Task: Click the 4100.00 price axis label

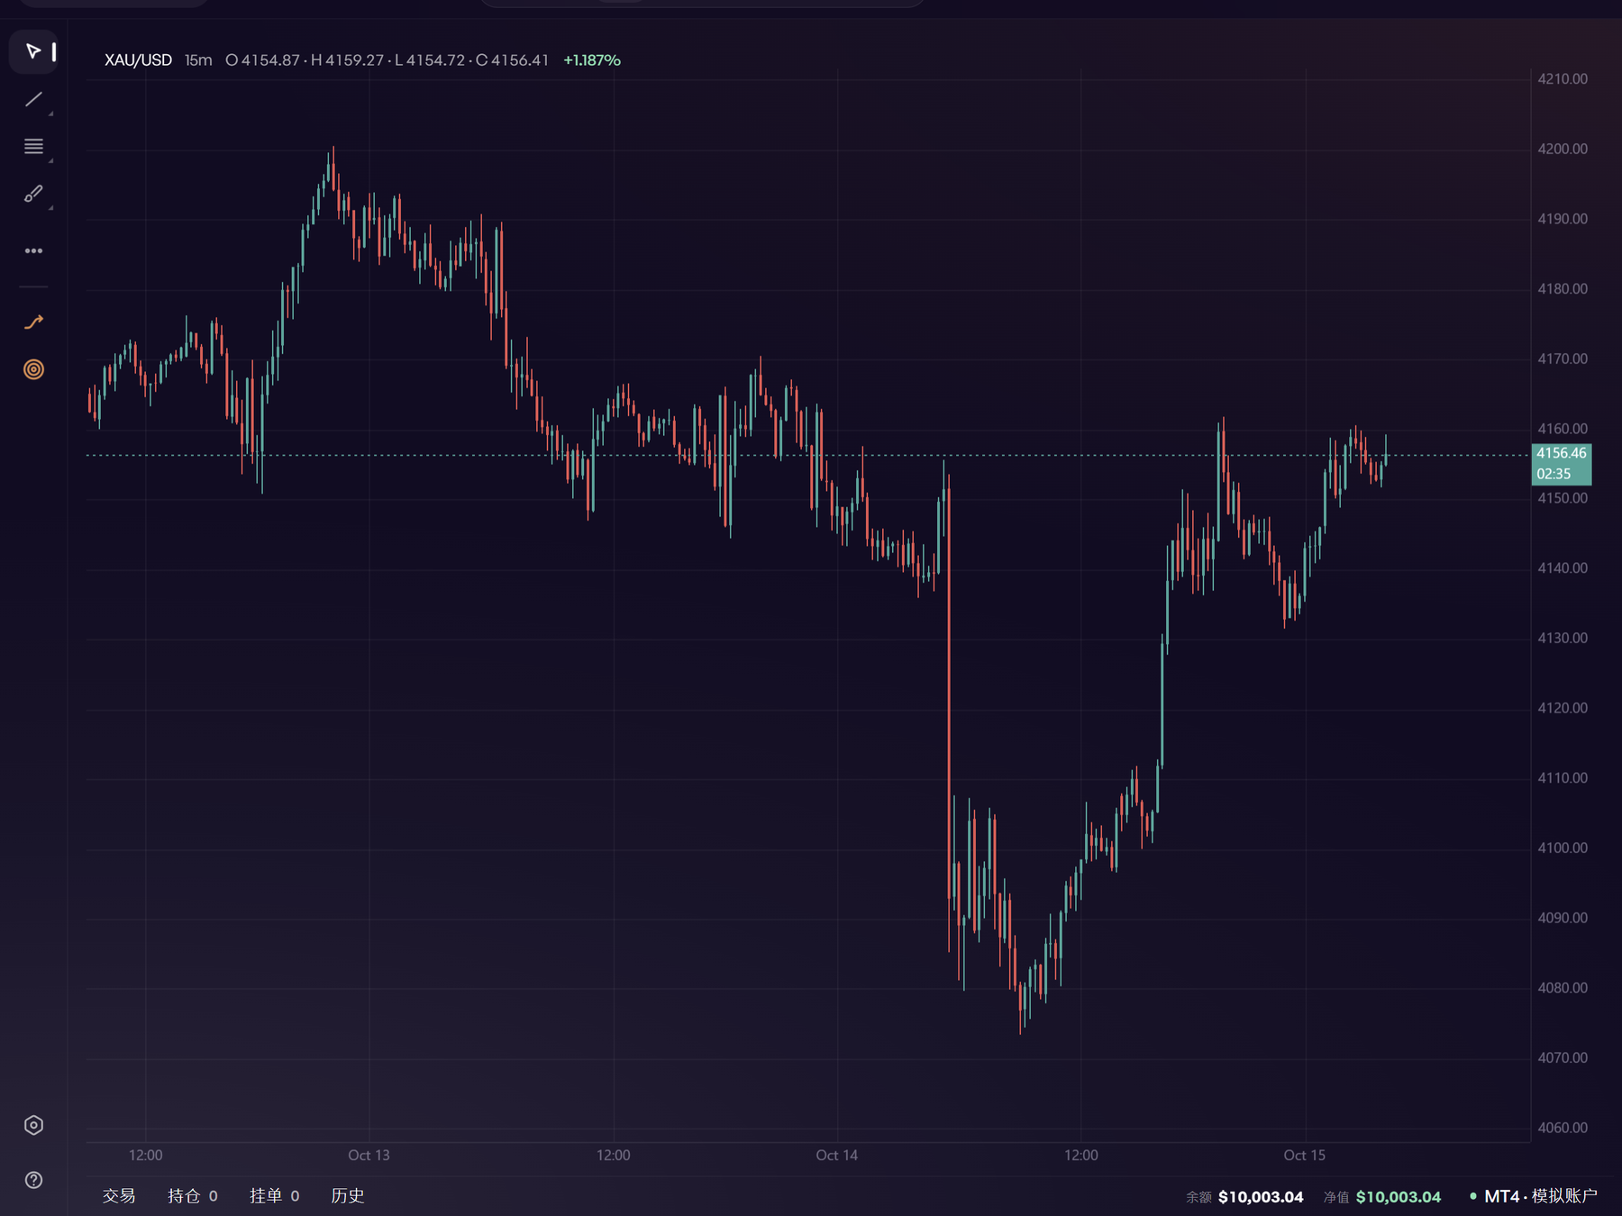Action: [1563, 848]
